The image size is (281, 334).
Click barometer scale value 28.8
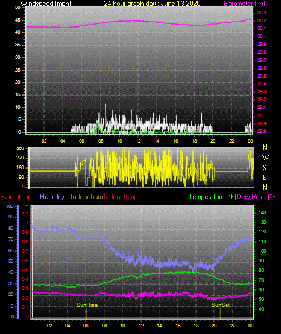tap(262, 131)
